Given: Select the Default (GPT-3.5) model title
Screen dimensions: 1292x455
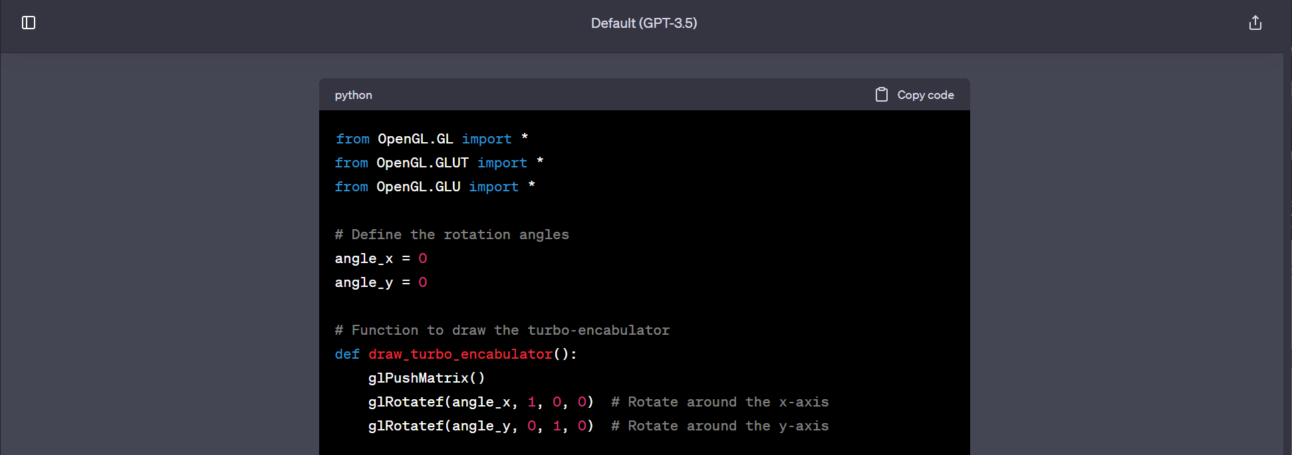Looking at the screenshot, I should 644,23.
